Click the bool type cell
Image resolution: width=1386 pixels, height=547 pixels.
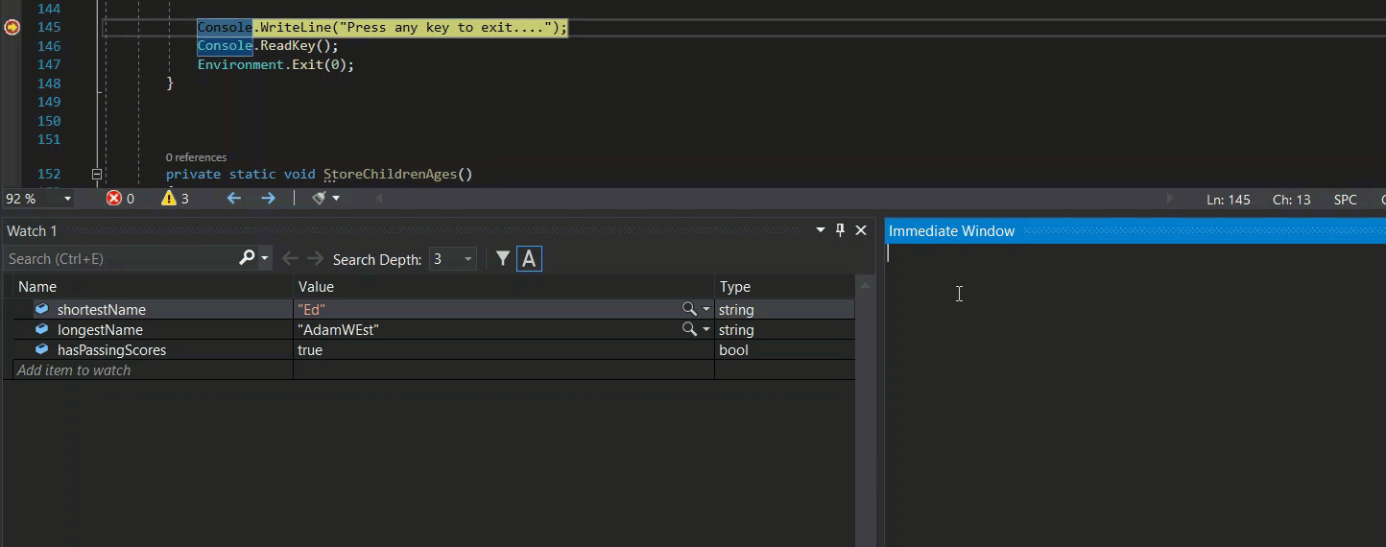[x=784, y=350]
